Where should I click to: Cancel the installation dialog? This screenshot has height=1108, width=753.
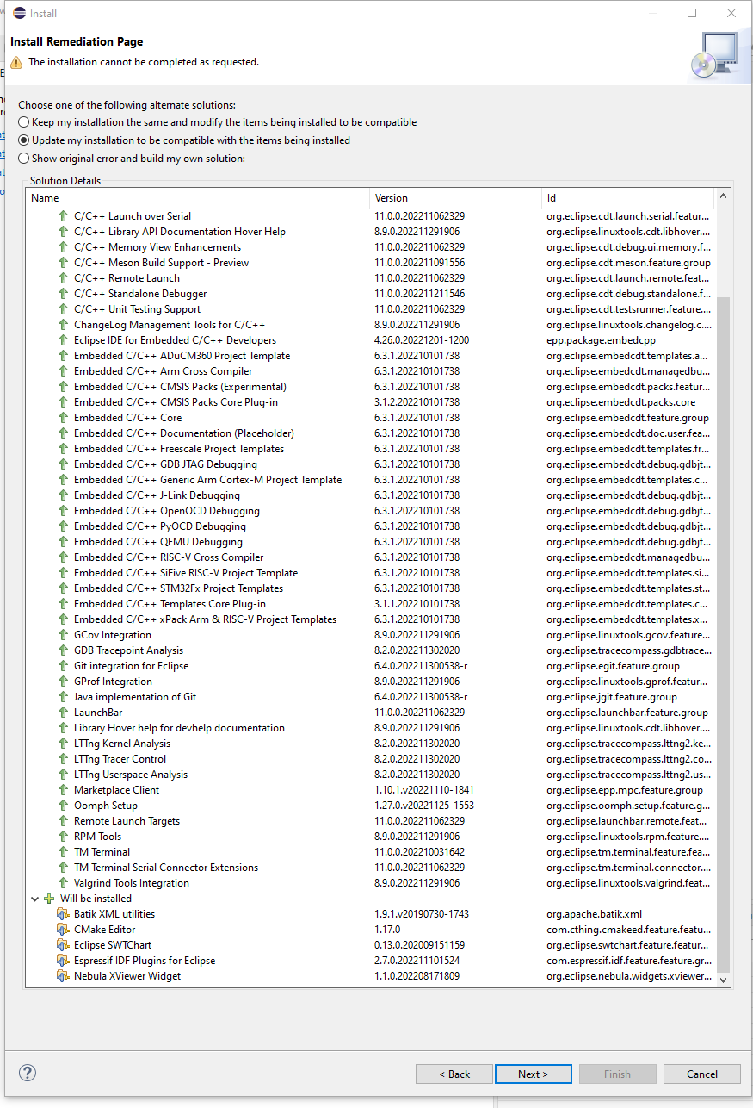tap(701, 1074)
